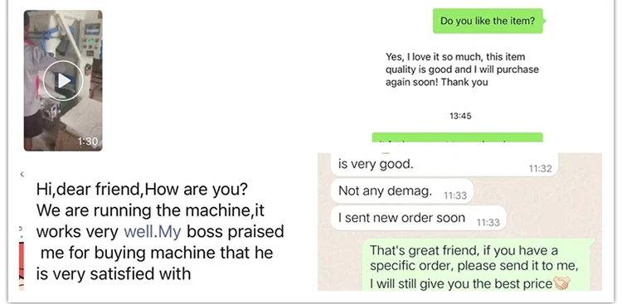
Task: Play the machine video clip
Action: coord(63,80)
